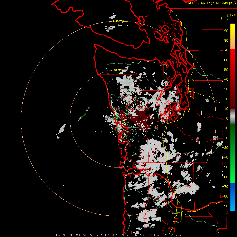This screenshot has height=237, width=237.
Task: Click the Storm Relative Velocity caption text
Action: [118, 235]
